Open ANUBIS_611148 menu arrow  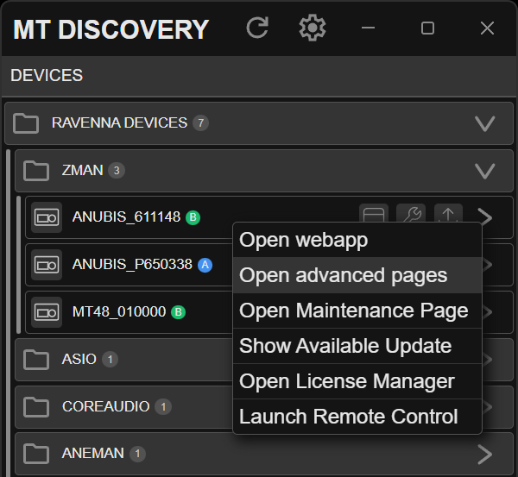click(x=485, y=217)
